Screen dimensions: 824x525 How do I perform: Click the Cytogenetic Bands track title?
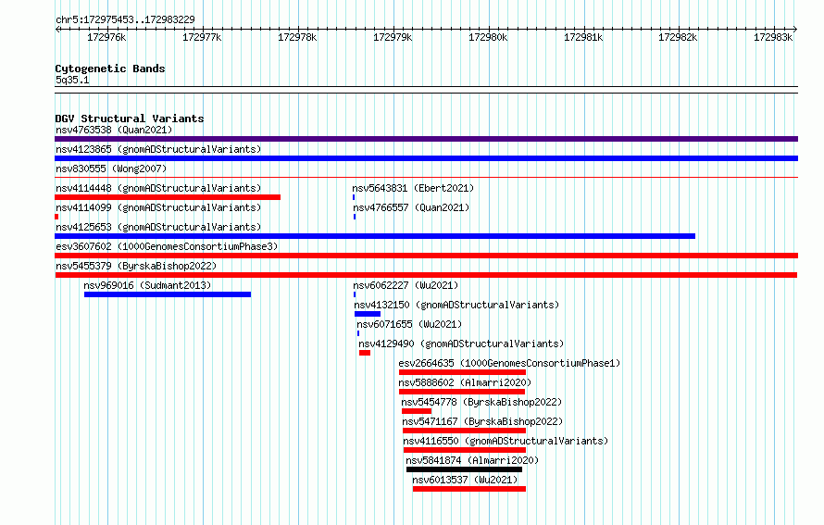[x=110, y=69]
